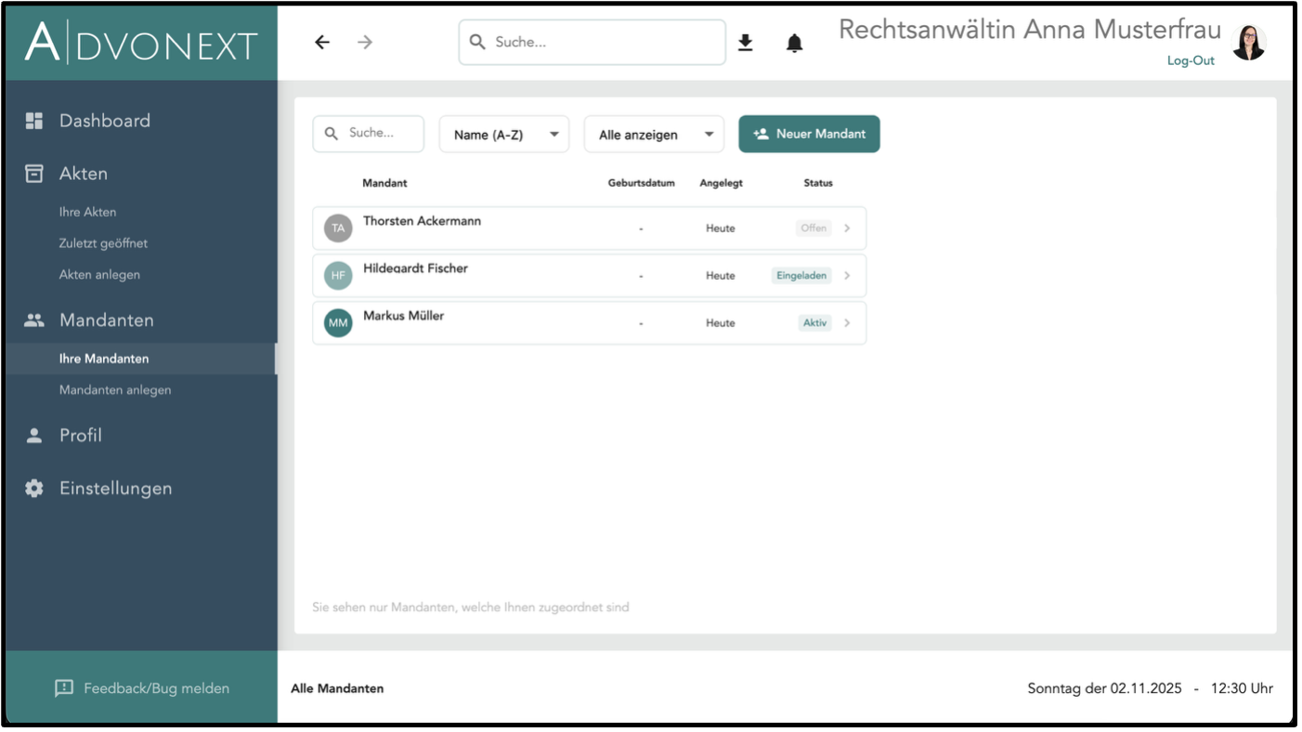Open Zuletzt geöffnet in sidebar
This screenshot has width=1302, height=732.
(103, 243)
